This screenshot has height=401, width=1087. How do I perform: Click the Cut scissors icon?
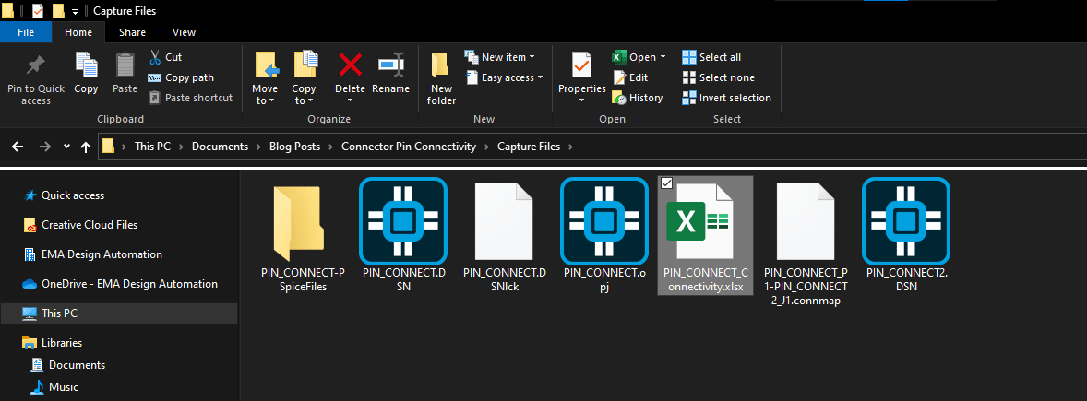click(155, 57)
